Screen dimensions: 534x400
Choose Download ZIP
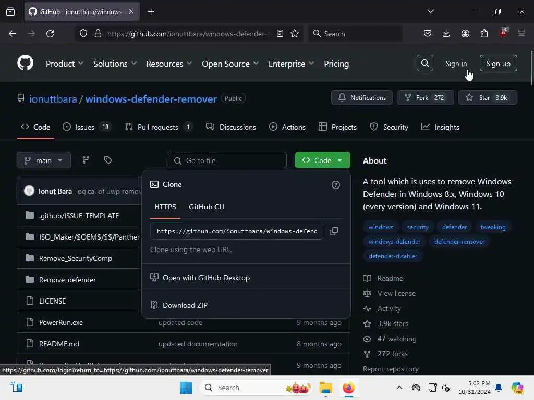(x=185, y=305)
